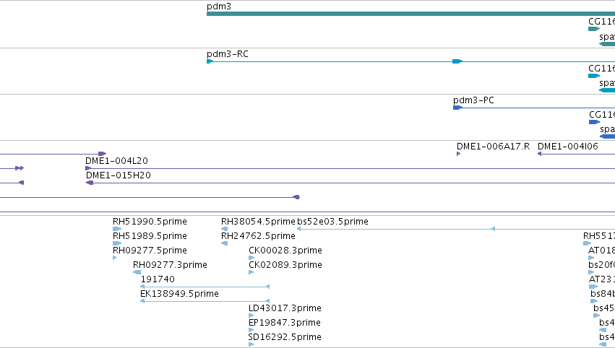This screenshot has width=615, height=348.
Task: Click the RH51990.5prime EST arrow
Action: click(x=117, y=230)
